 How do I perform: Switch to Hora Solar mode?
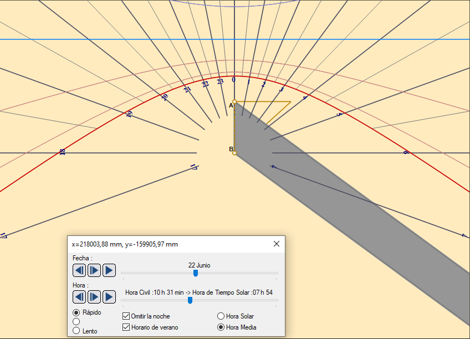click(x=221, y=316)
